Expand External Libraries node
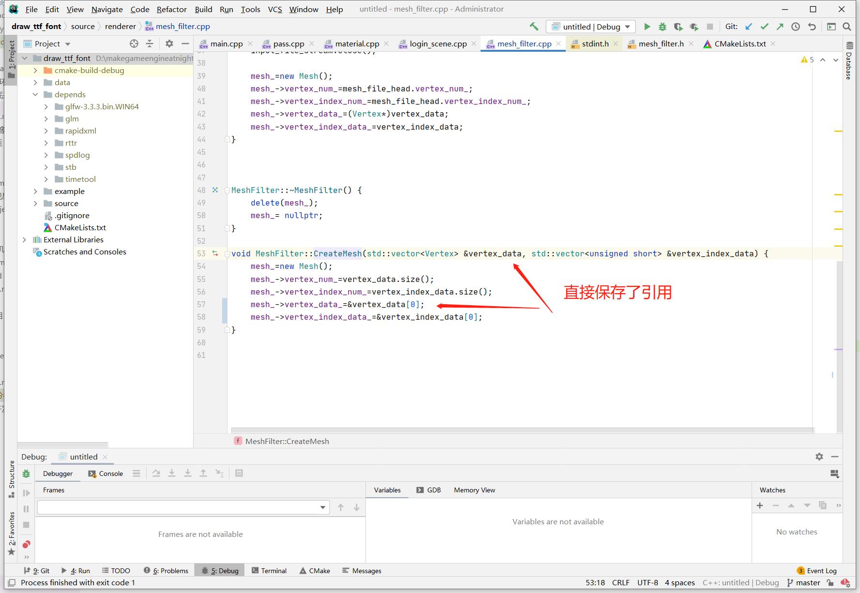Image resolution: width=860 pixels, height=593 pixels. [x=24, y=239]
